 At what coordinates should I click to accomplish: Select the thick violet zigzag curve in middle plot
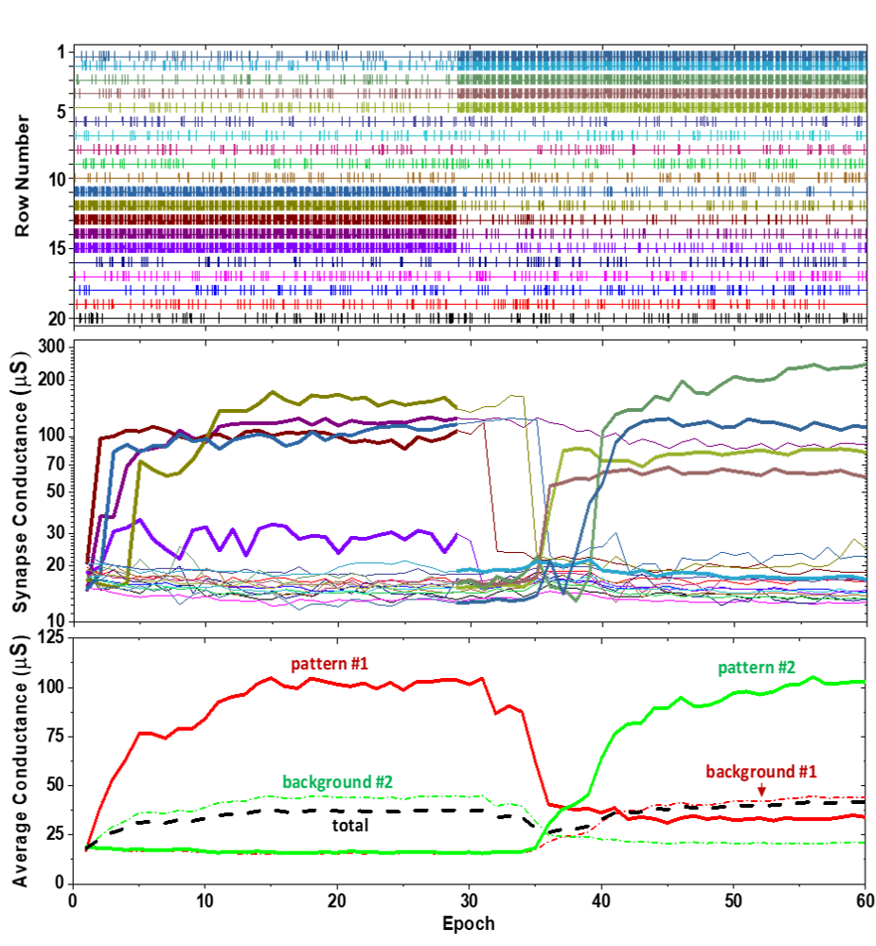(284, 537)
